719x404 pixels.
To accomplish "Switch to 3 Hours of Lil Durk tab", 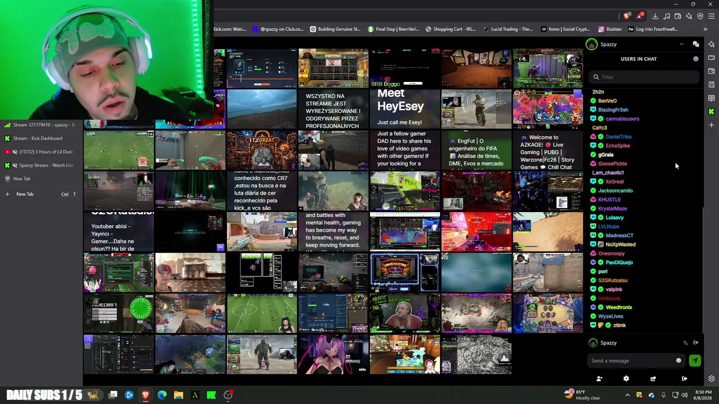I will [41, 151].
